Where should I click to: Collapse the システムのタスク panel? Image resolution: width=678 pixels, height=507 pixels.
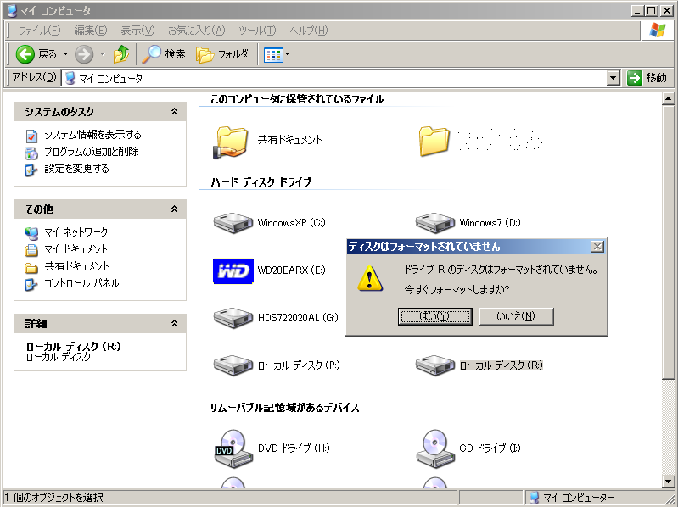(x=174, y=111)
